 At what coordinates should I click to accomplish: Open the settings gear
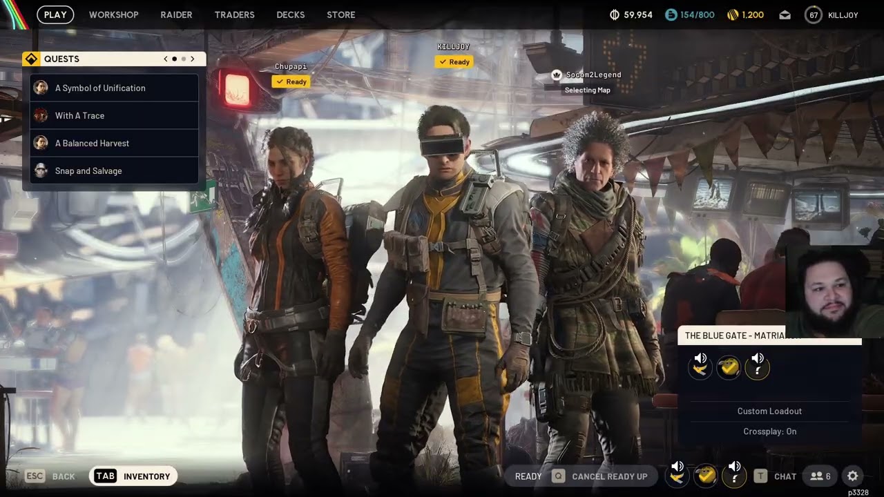point(853,476)
